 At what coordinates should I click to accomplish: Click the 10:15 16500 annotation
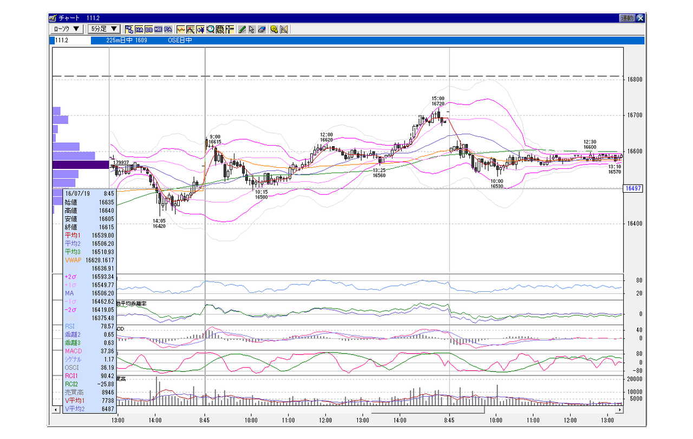coord(261,194)
